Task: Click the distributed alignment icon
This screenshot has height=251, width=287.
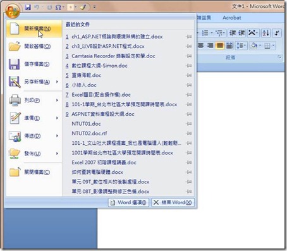Action: point(229,46)
